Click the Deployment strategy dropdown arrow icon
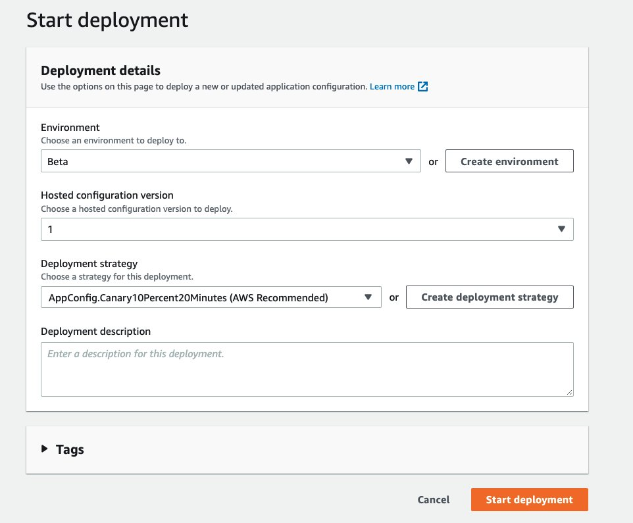This screenshot has height=523, width=633. point(368,297)
